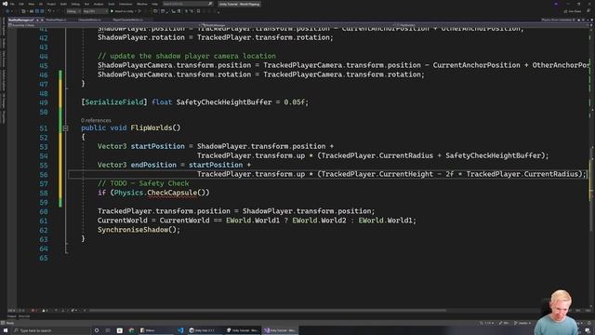
Task: Open Chrome from the taskbar
Action: click(x=131, y=330)
